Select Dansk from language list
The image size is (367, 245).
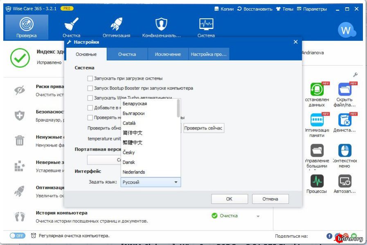tap(149, 163)
